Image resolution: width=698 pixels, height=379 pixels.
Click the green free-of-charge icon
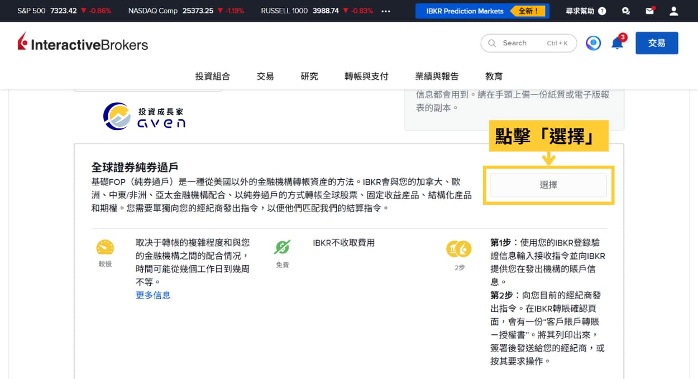(283, 247)
